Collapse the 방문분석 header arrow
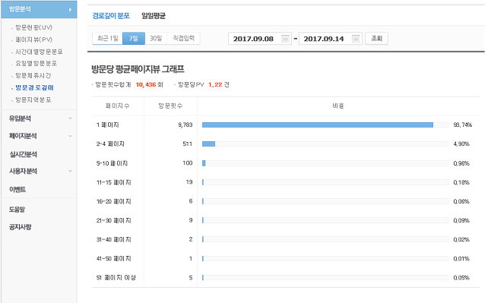This screenshot has width=491, height=303. [70, 10]
